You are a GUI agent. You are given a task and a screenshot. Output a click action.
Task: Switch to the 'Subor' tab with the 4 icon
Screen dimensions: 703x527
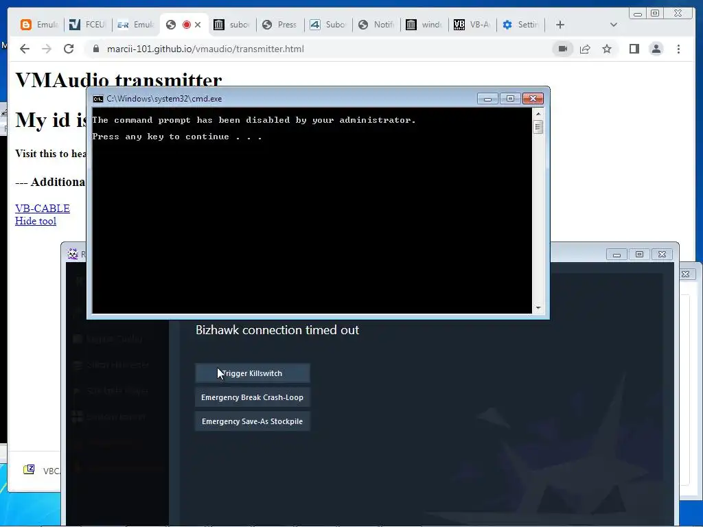(x=327, y=25)
